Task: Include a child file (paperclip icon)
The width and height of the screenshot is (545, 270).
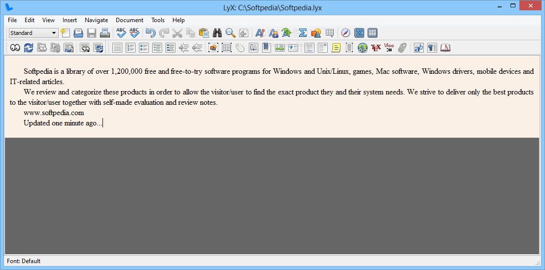Action: (x=403, y=48)
